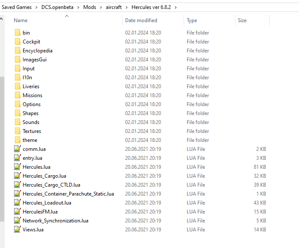Viewport: 299px width, 248px height.
Task: Click File folder type of bin
Action: coord(198,33)
